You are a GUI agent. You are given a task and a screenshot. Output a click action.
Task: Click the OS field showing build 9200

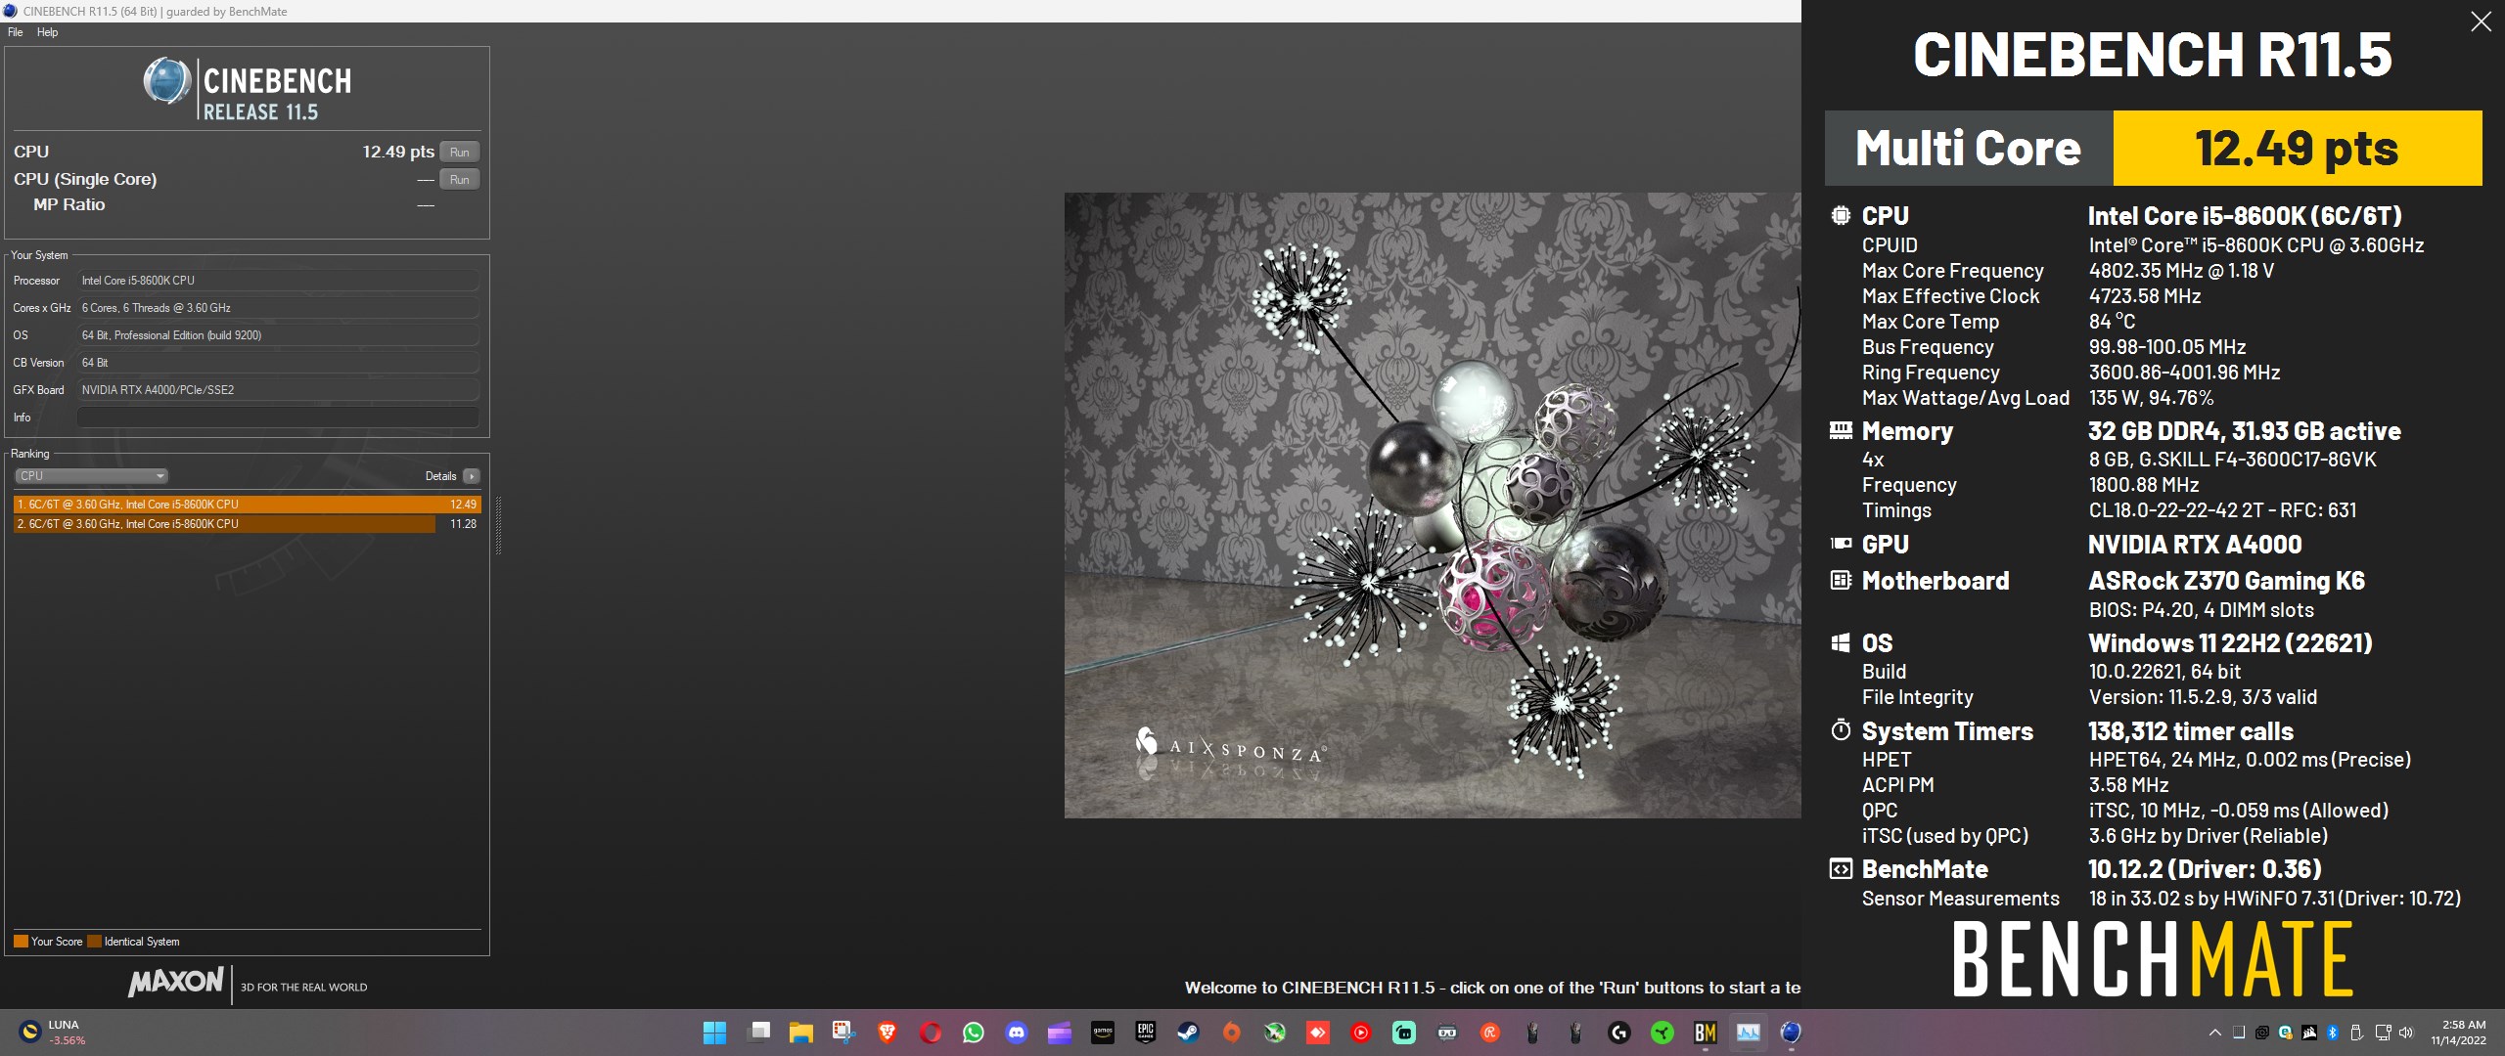[278, 335]
